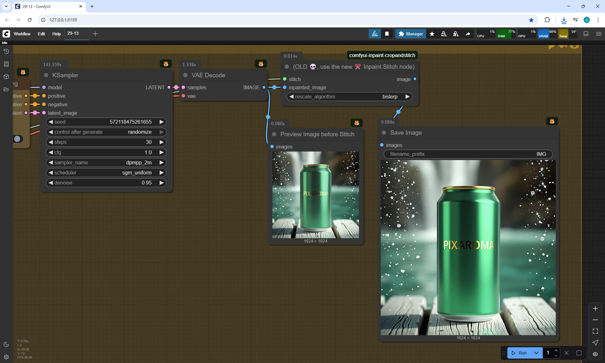Open the queue history sidebar icon
This screenshot has width=605, height=363.
click(x=6, y=51)
